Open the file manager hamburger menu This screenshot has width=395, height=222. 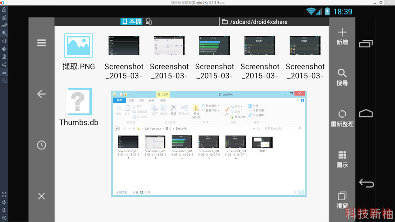[x=41, y=43]
